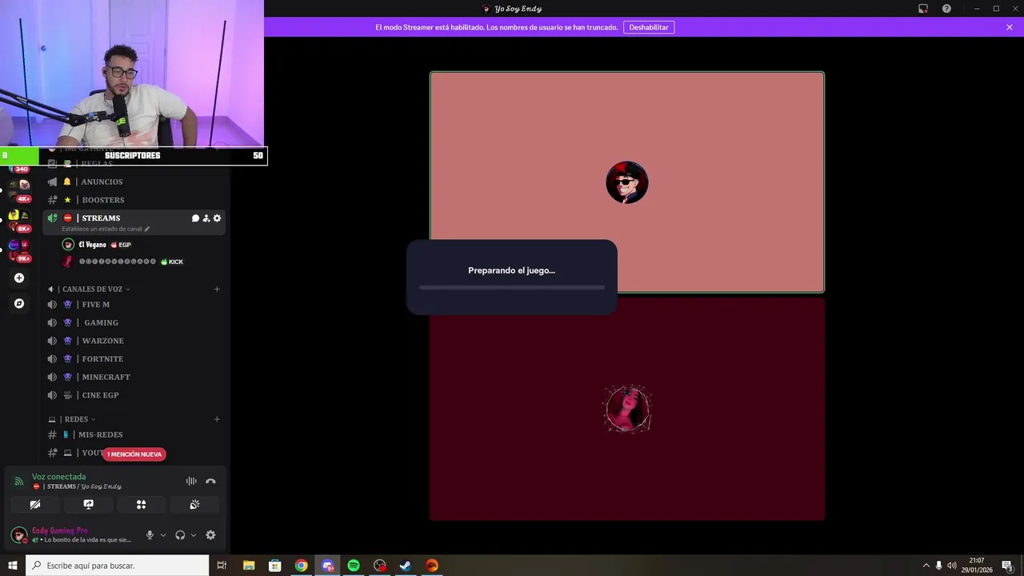Open Task View in taskbar
Viewport: 1024px width, 576px height.
[x=222, y=566]
